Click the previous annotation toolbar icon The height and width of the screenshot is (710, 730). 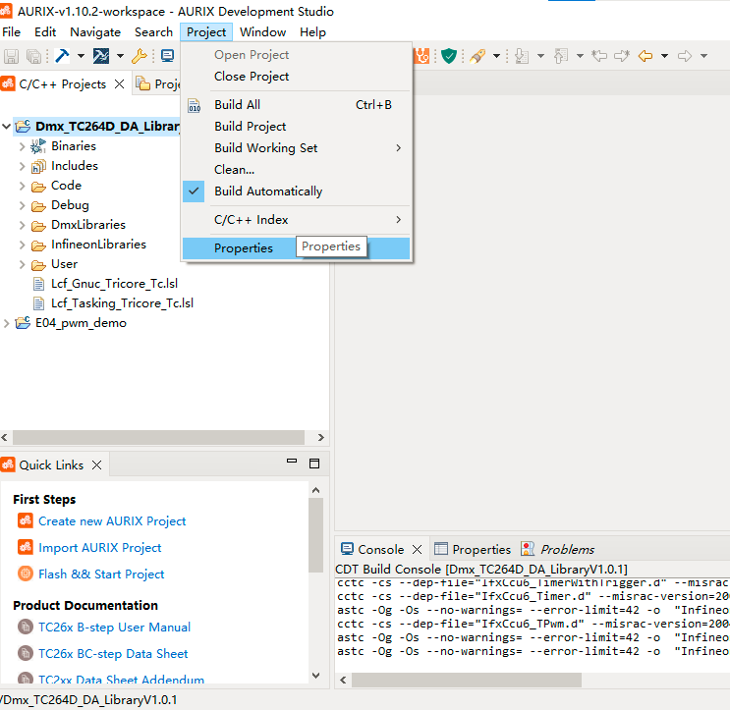[x=561, y=56]
